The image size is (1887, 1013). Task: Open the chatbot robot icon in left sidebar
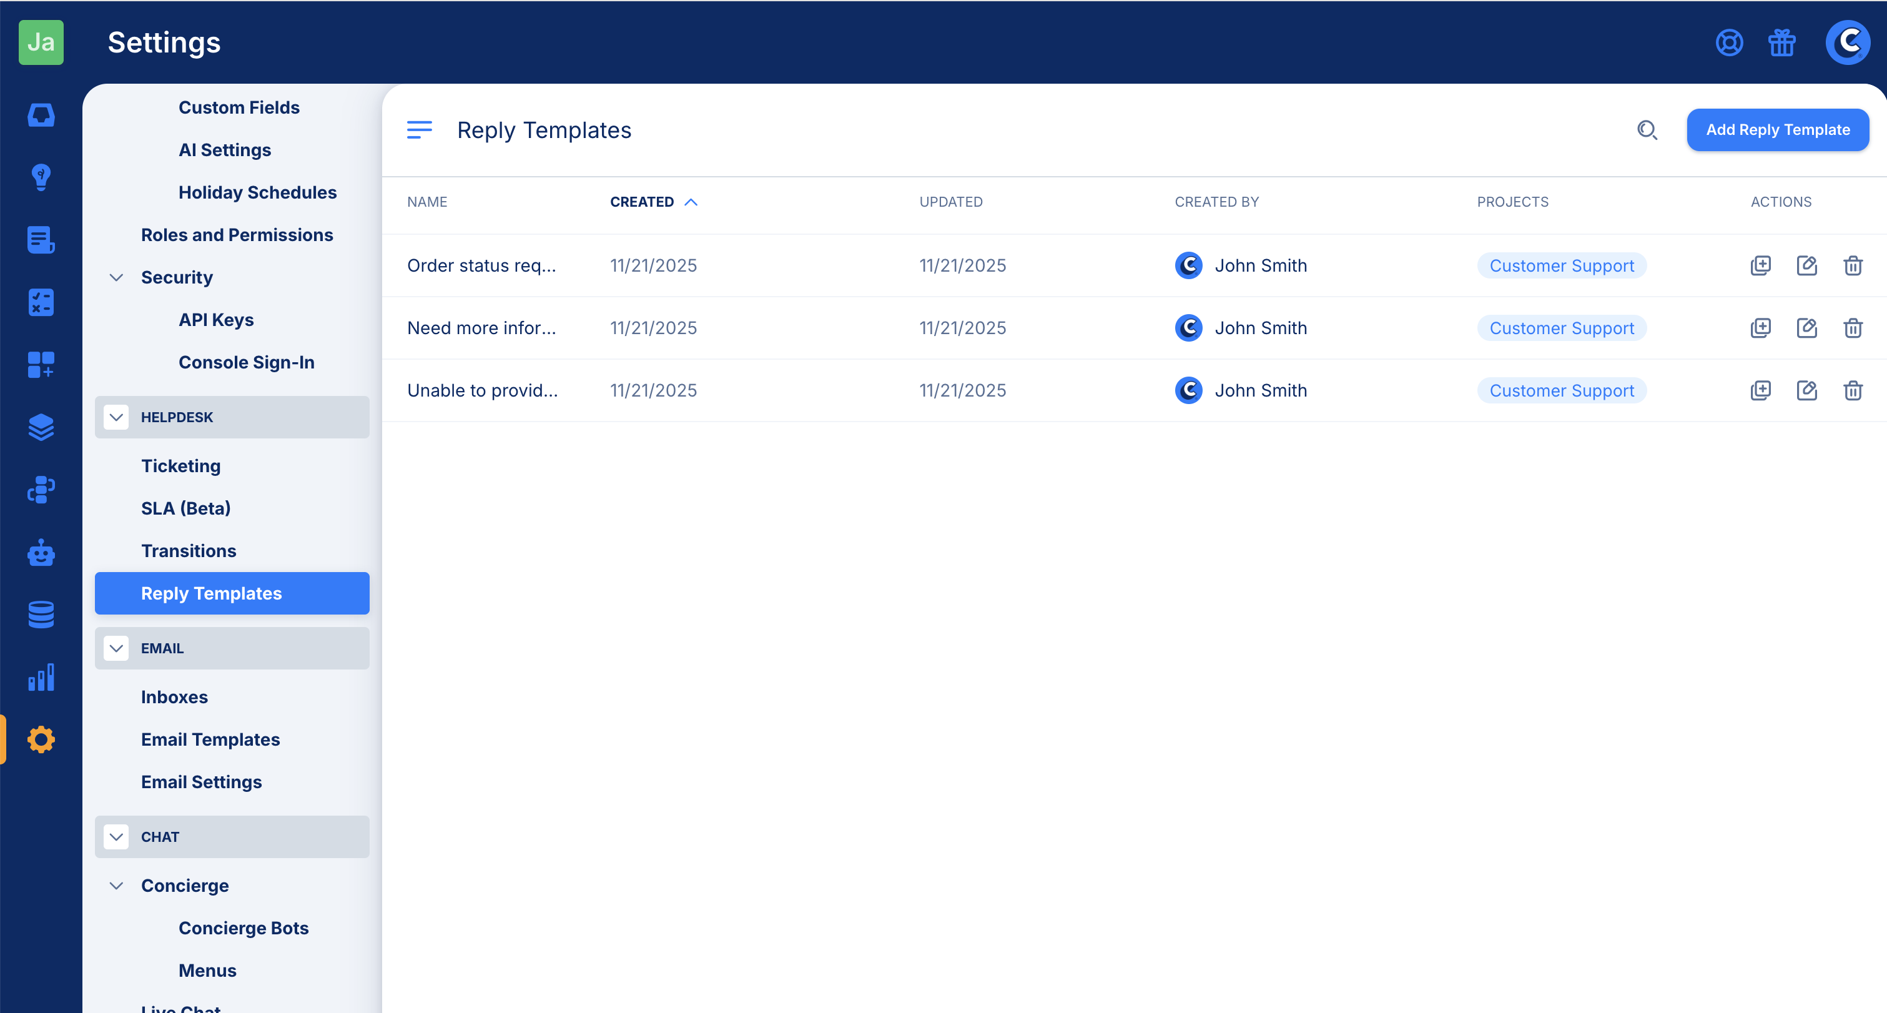41,553
